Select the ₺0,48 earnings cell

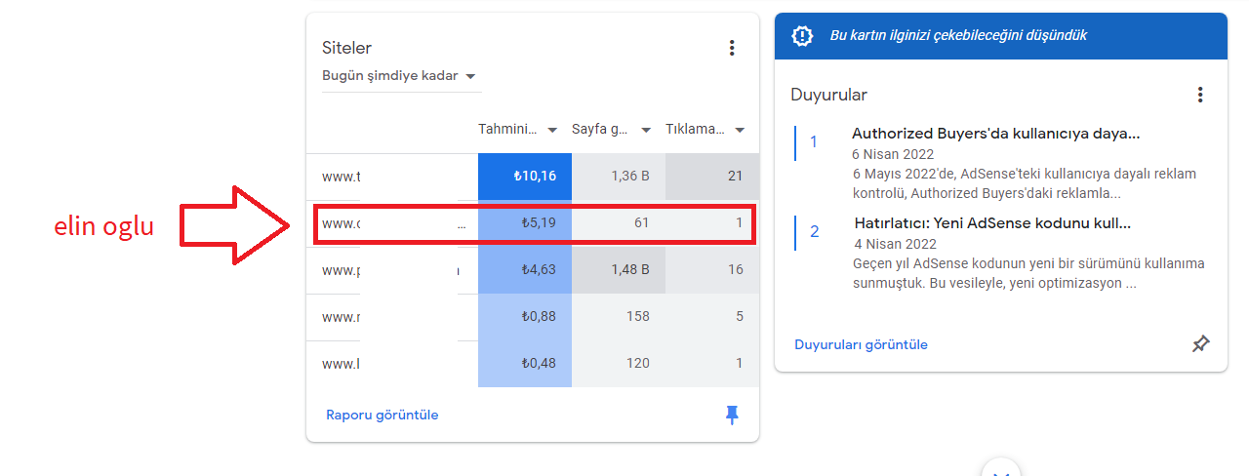pyautogui.click(x=525, y=364)
